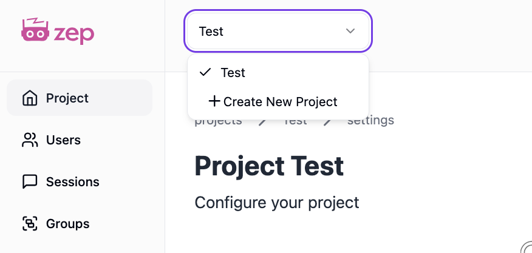Viewport: 532px width, 253px height.
Task: Click the chat bubble Sessions icon
Action: click(29, 182)
